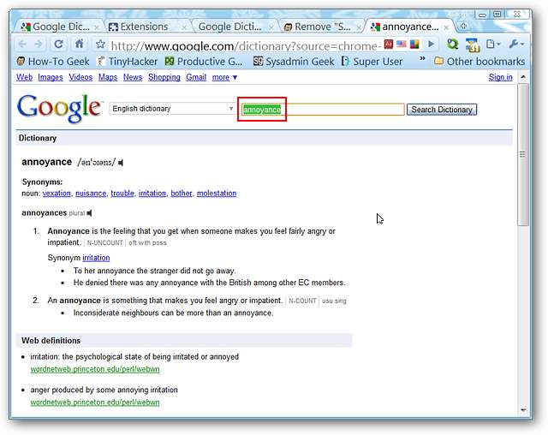Bookmark this page with the star icon

coord(100,44)
